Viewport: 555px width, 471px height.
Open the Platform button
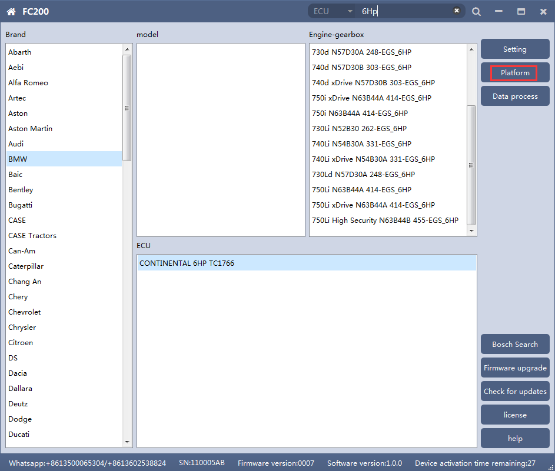[515, 73]
